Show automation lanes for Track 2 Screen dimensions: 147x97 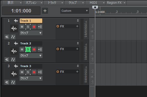13,60
